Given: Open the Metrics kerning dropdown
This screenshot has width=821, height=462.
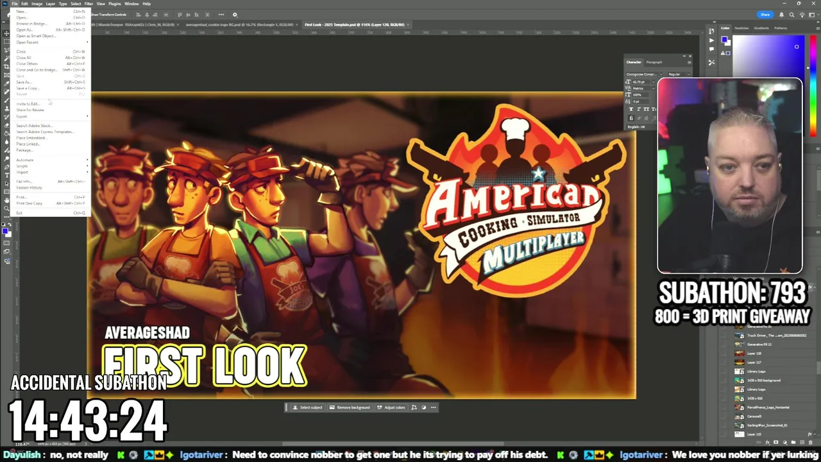Looking at the screenshot, I should pyautogui.click(x=654, y=89).
